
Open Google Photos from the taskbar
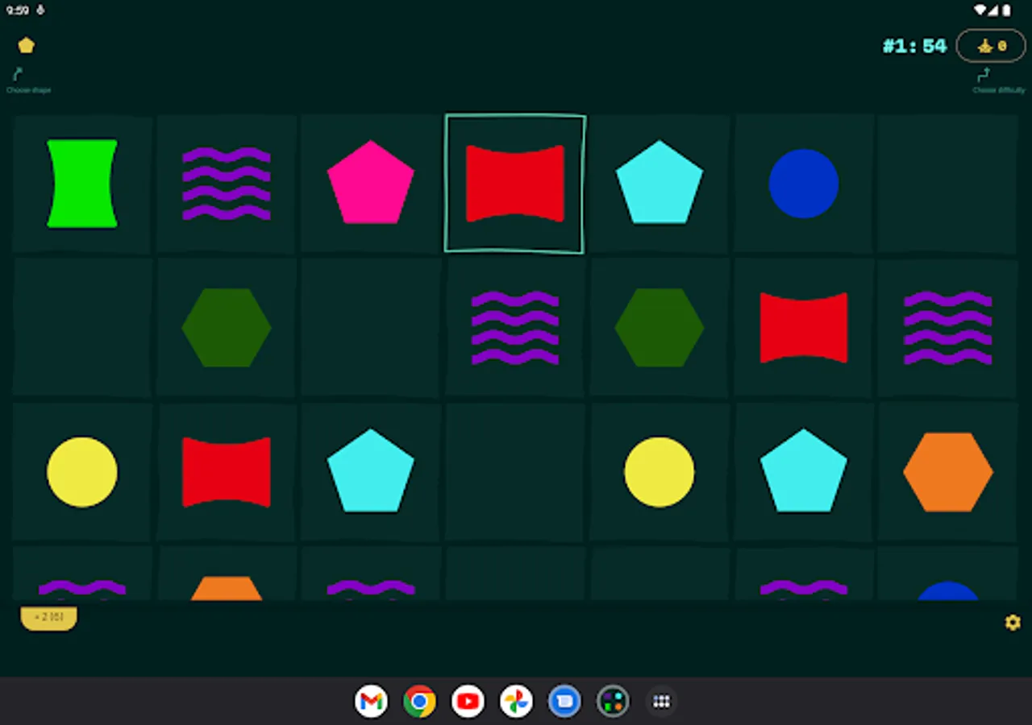[516, 702]
